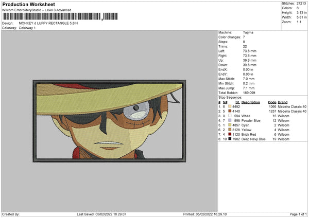Screen dimensions: 309x218
Task: Click the Color changes value '7'
Action: (x=244, y=37)
